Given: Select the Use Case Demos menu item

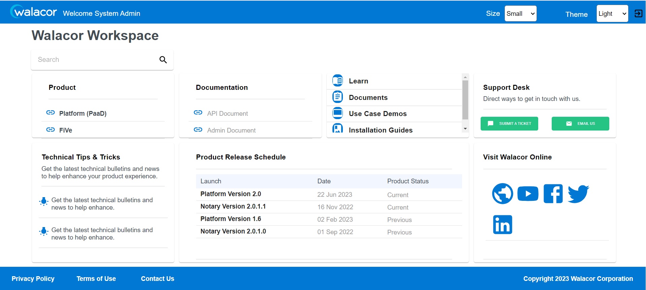Looking at the screenshot, I should pos(394,114).
